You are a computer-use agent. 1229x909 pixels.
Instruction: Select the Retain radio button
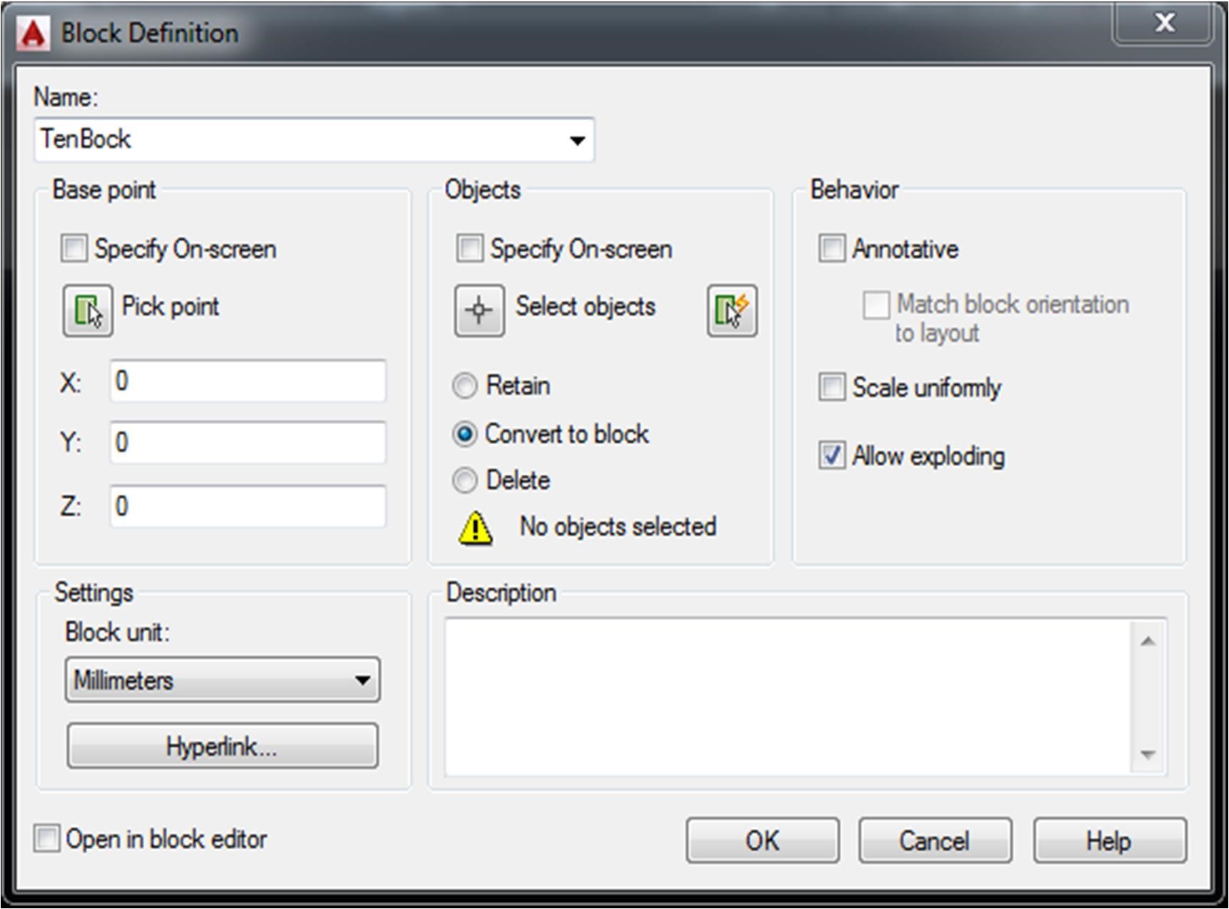(x=465, y=386)
